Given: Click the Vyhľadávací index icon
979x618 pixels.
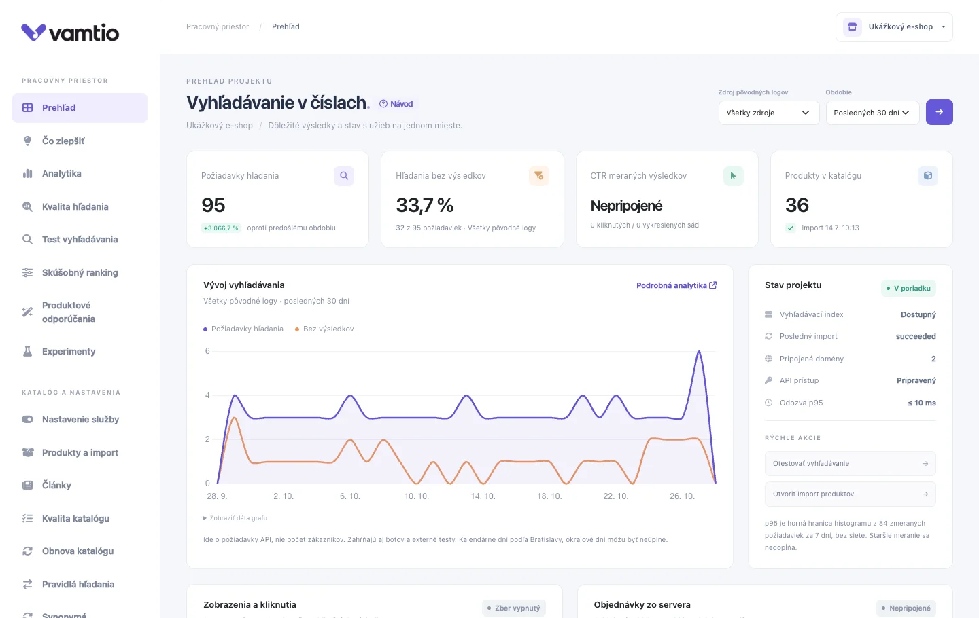Looking at the screenshot, I should point(769,314).
